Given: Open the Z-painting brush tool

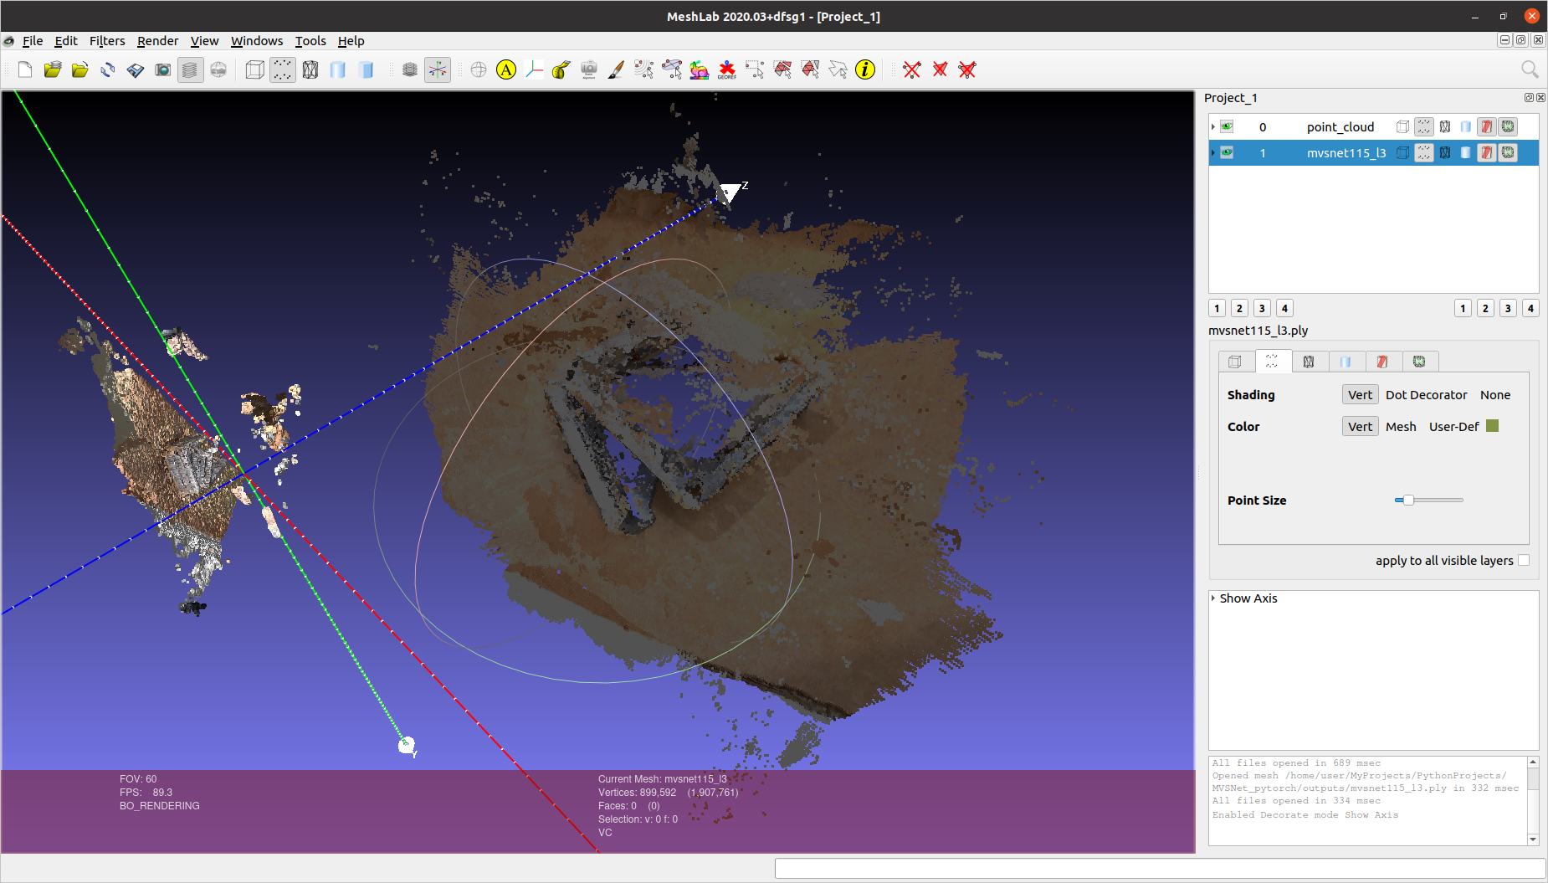Looking at the screenshot, I should (616, 69).
